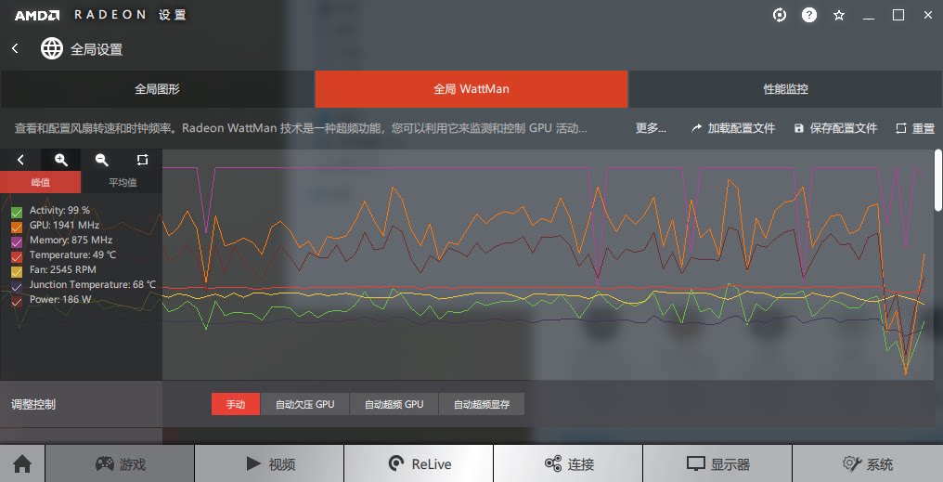943x482 pixels.
Task: Zoom in on the graph
Action: (60, 160)
